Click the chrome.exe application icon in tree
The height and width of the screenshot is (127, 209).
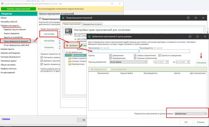pyautogui.click(x=73, y=55)
